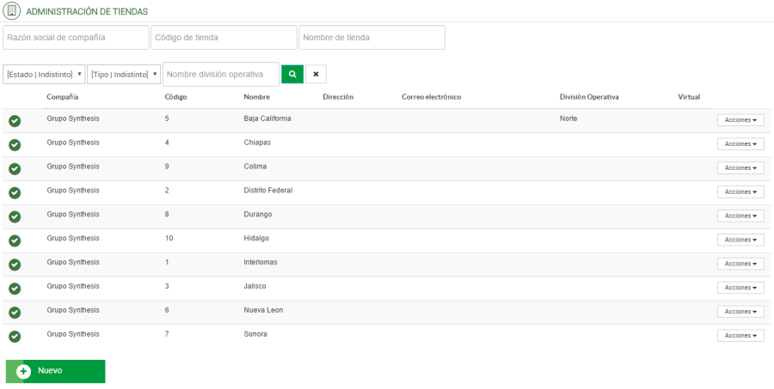
Task: Open the Tipo Indistinto dropdown
Action: pos(125,74)
